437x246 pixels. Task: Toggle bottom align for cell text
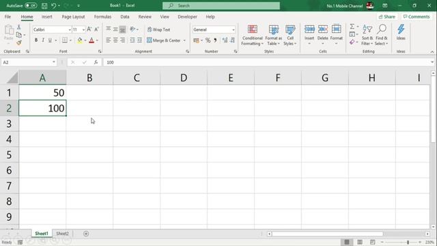pos(123,29)
